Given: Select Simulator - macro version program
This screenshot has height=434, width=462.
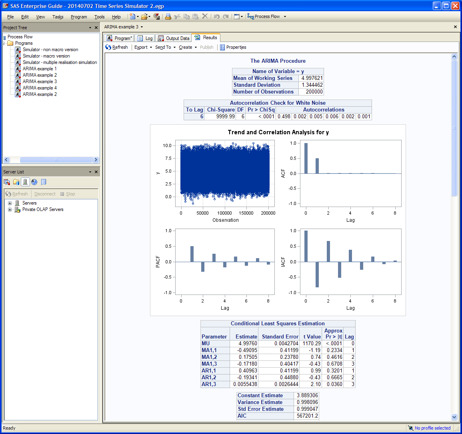Looking at the screenshot, I should coord(46,56).
